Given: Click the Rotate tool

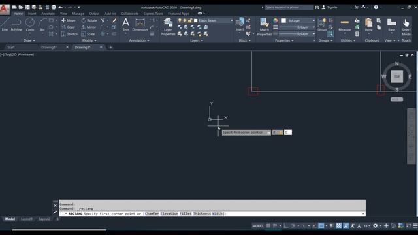Looking at the screenshot, I should tap(89, 20).
